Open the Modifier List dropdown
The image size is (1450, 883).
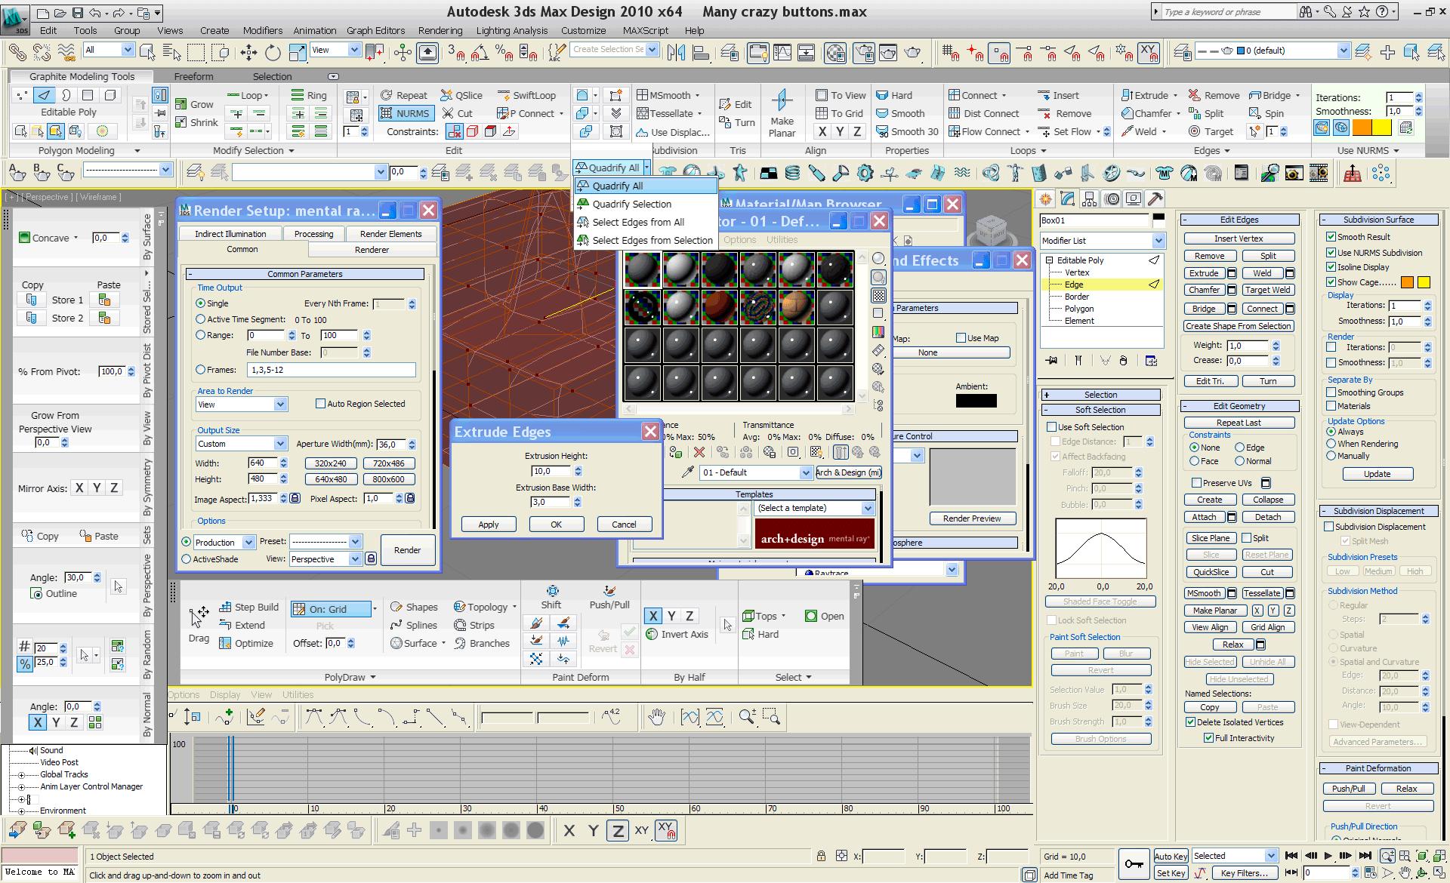(1158, 241)
